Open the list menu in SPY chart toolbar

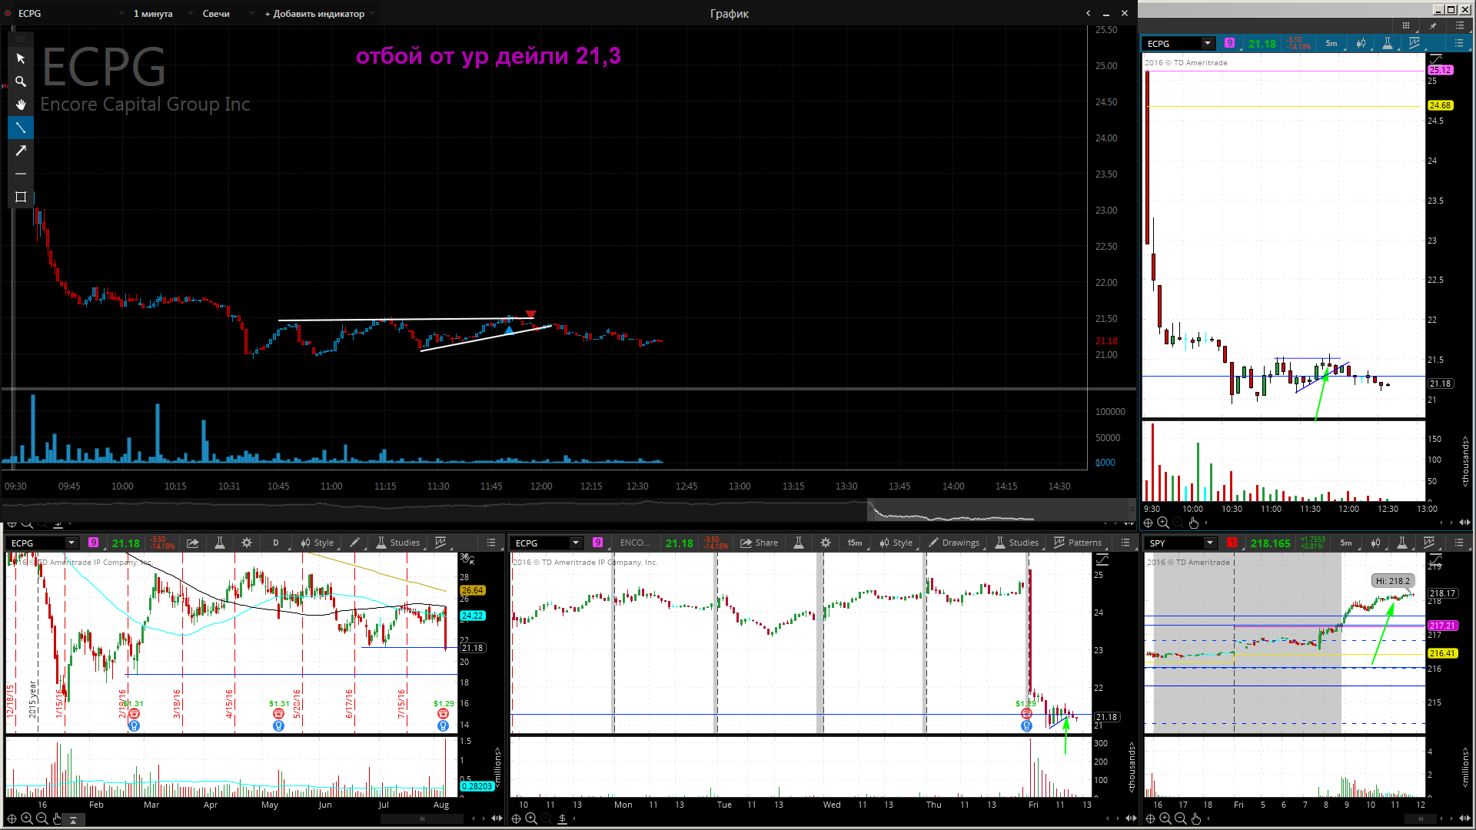[1459, 543]
